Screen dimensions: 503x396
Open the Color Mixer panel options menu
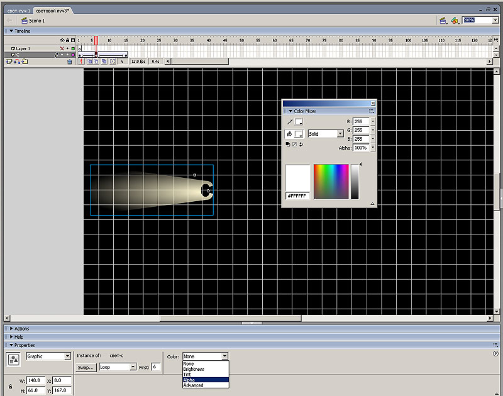click(x=372, y=111)
